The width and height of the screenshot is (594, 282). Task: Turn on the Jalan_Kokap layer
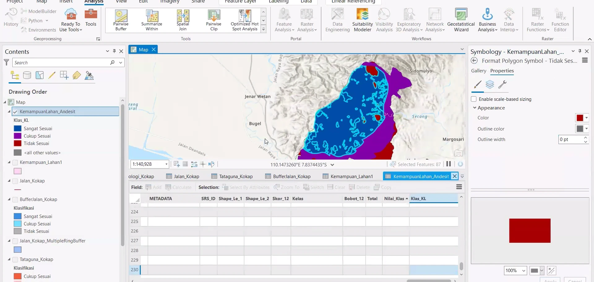click(x=15, y=181)
